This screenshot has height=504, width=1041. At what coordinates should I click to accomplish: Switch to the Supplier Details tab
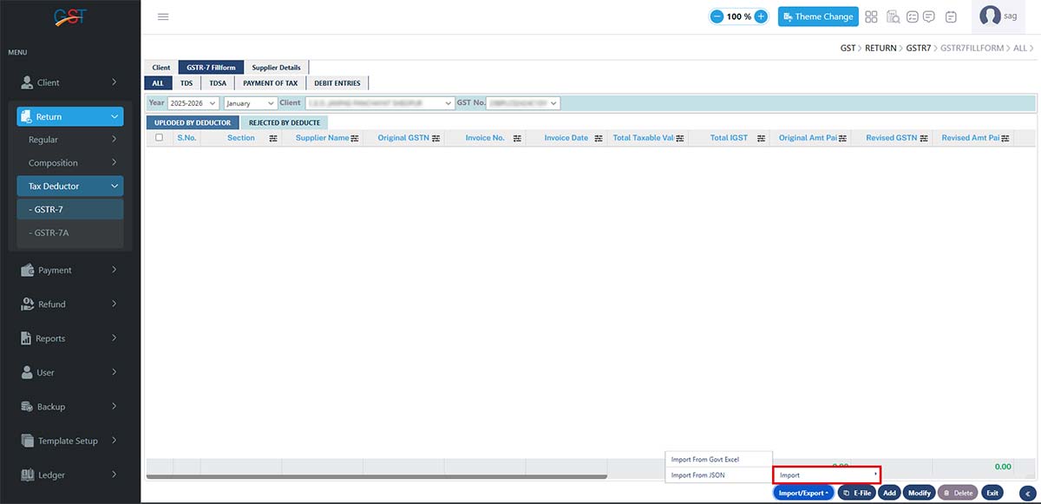(x=276, y=68)
